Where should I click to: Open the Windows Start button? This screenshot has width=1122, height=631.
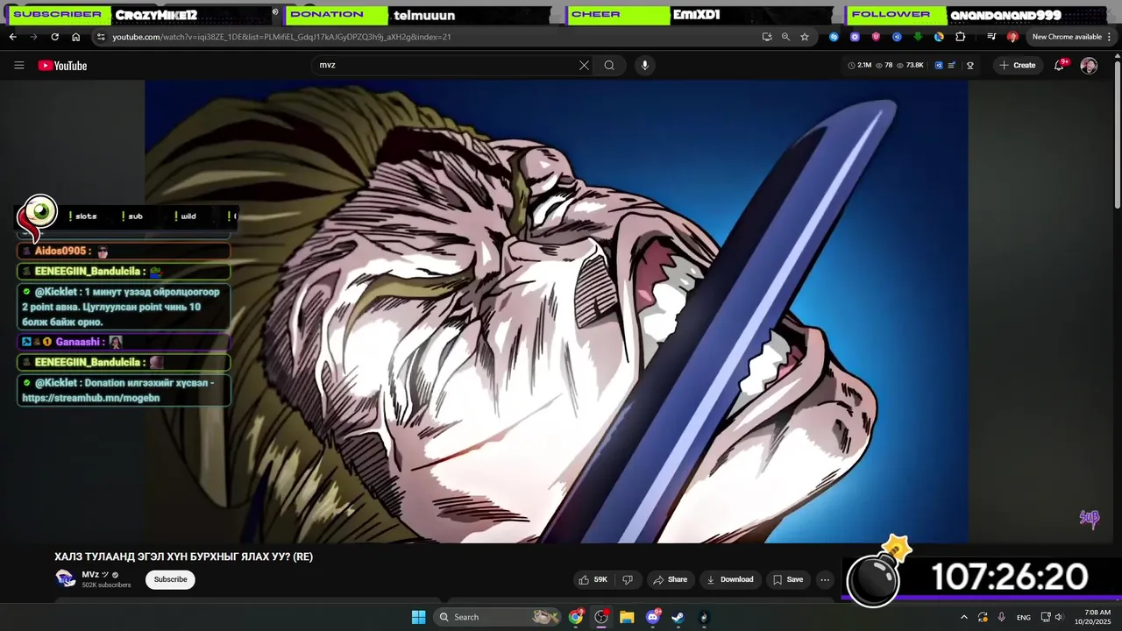click(418, 617)
